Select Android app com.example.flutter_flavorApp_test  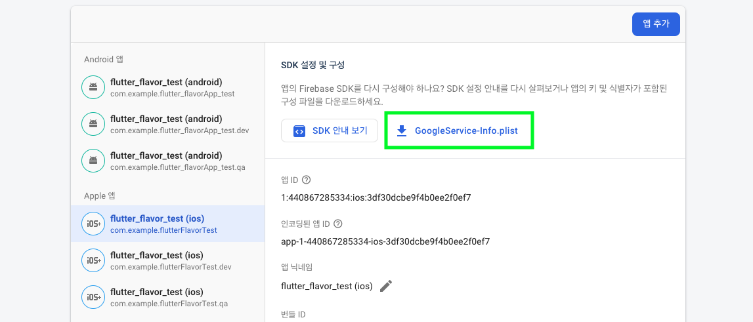point(167,87)
